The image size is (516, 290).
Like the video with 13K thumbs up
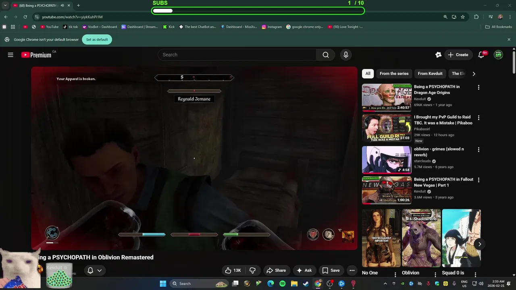click(234, 270)
